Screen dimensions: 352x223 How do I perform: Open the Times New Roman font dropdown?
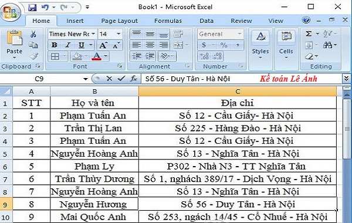click(x=93, y=34)
